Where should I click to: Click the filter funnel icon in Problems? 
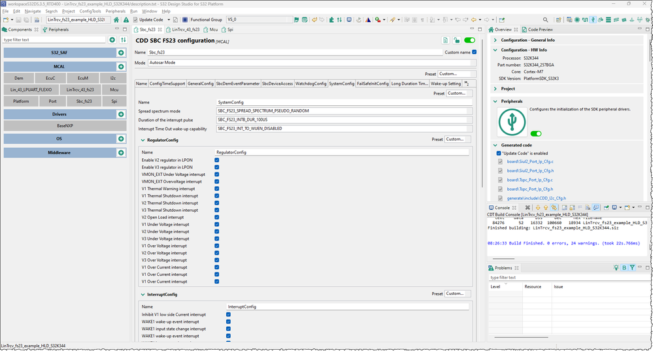[x=632, y=268]
